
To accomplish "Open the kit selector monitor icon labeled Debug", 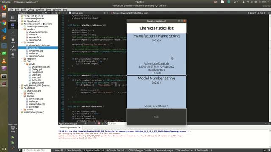I will click(x=13, y=128).
